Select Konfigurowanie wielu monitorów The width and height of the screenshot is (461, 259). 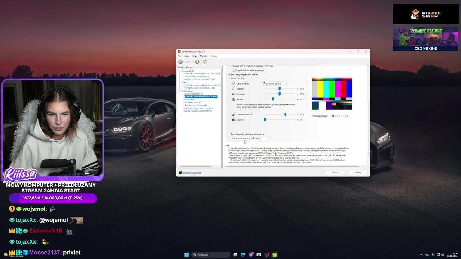point(198,111)
